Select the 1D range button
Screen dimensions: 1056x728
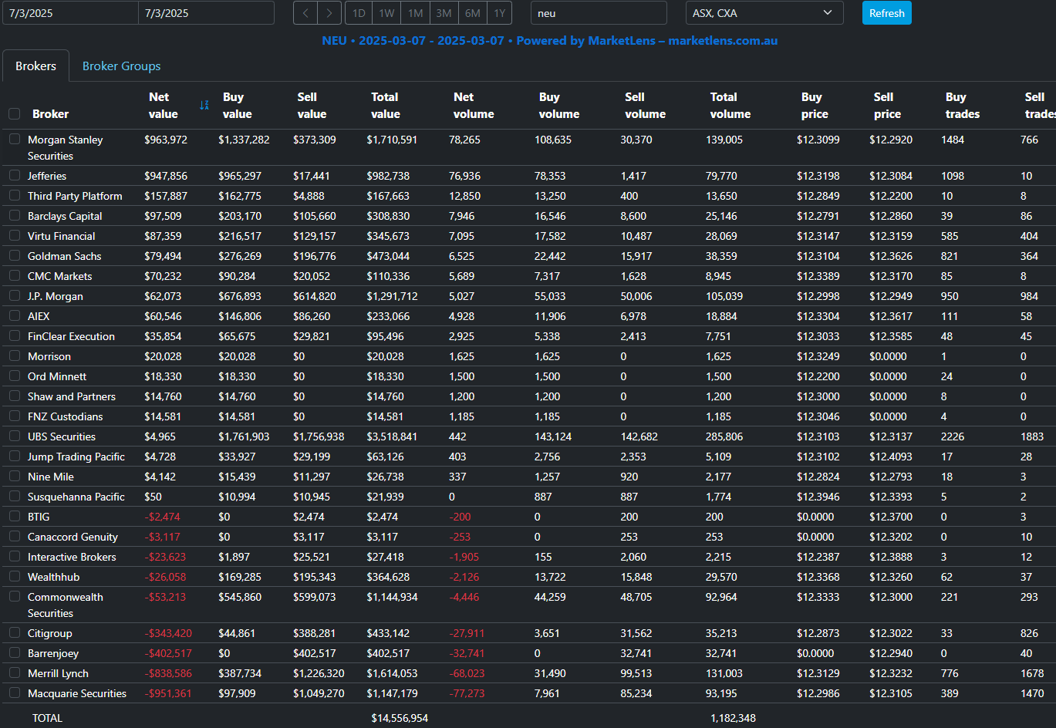click(x=359, y=13)
